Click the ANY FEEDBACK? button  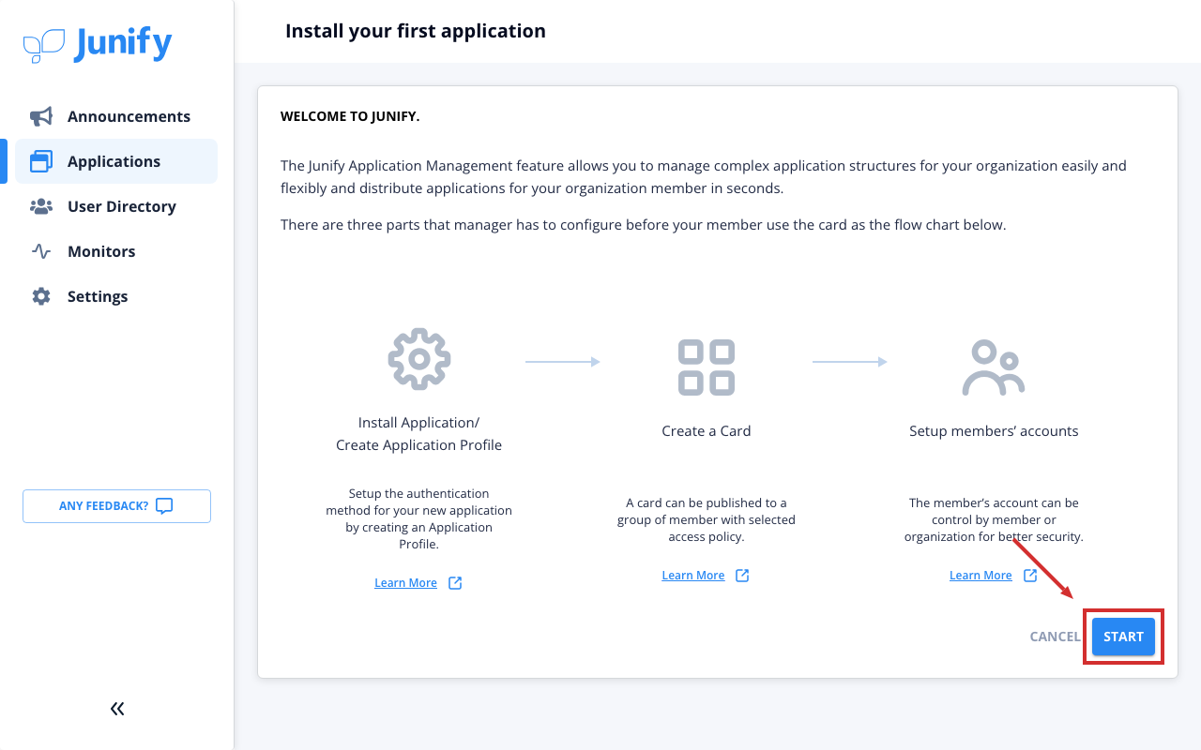[116, 506]
